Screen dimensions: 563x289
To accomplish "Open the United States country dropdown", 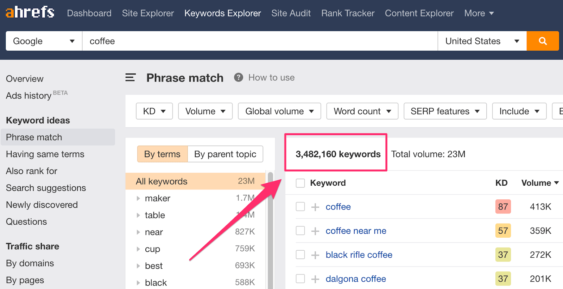I will [x=482, y=41].
